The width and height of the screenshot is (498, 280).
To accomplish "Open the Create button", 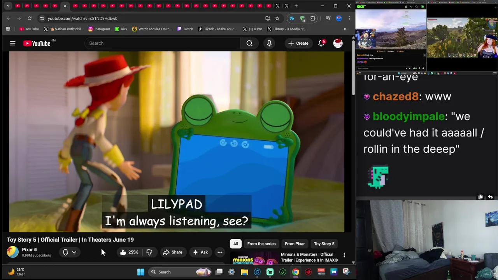I will tap(298, 43).
